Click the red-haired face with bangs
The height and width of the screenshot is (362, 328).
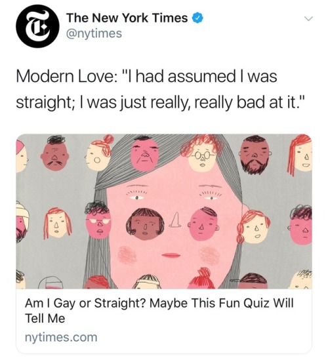(58, 224)
